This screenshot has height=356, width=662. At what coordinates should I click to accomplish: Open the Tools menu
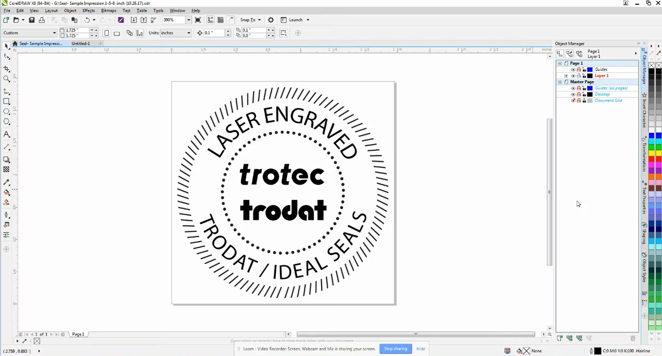tap(158, 10)
